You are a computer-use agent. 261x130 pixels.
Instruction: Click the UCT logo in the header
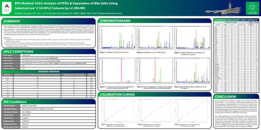tap(7, 8)
